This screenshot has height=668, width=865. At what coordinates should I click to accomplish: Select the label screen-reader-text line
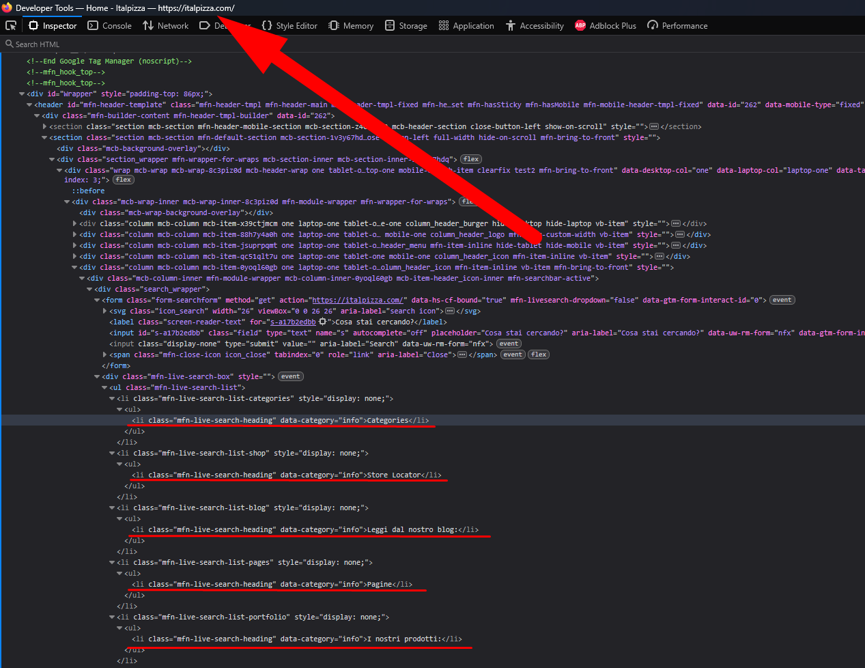coord(279,322)
